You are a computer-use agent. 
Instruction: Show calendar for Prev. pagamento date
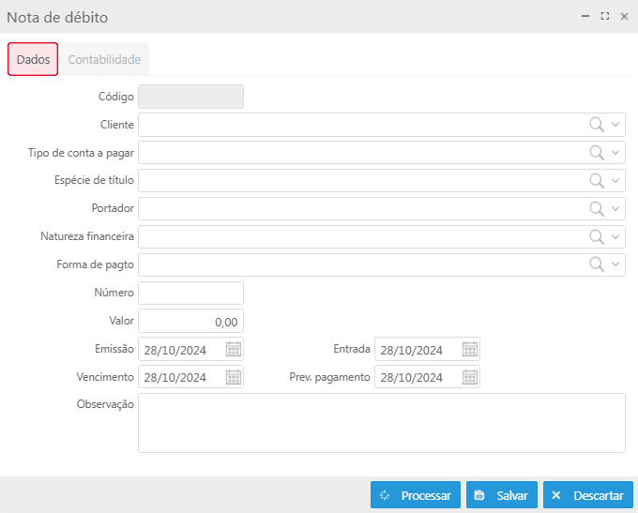[470, 378]
